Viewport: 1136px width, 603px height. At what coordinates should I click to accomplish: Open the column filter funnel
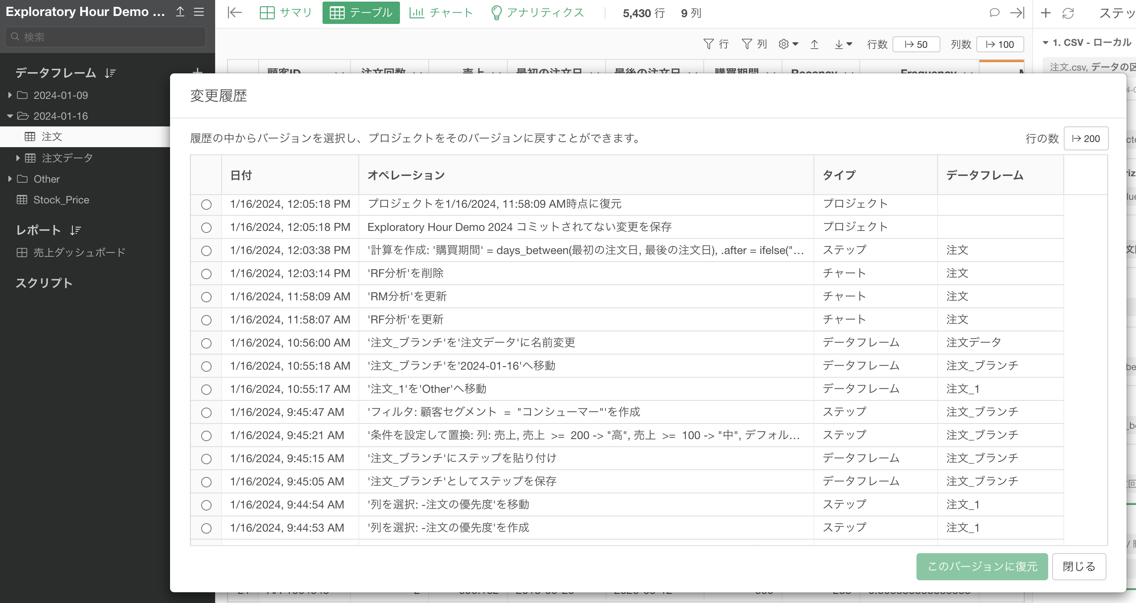tap(754, 44)
